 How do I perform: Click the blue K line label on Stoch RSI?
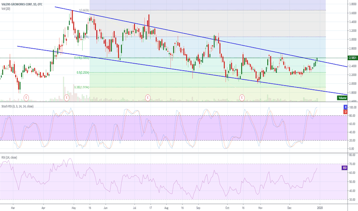click(345, 107)
